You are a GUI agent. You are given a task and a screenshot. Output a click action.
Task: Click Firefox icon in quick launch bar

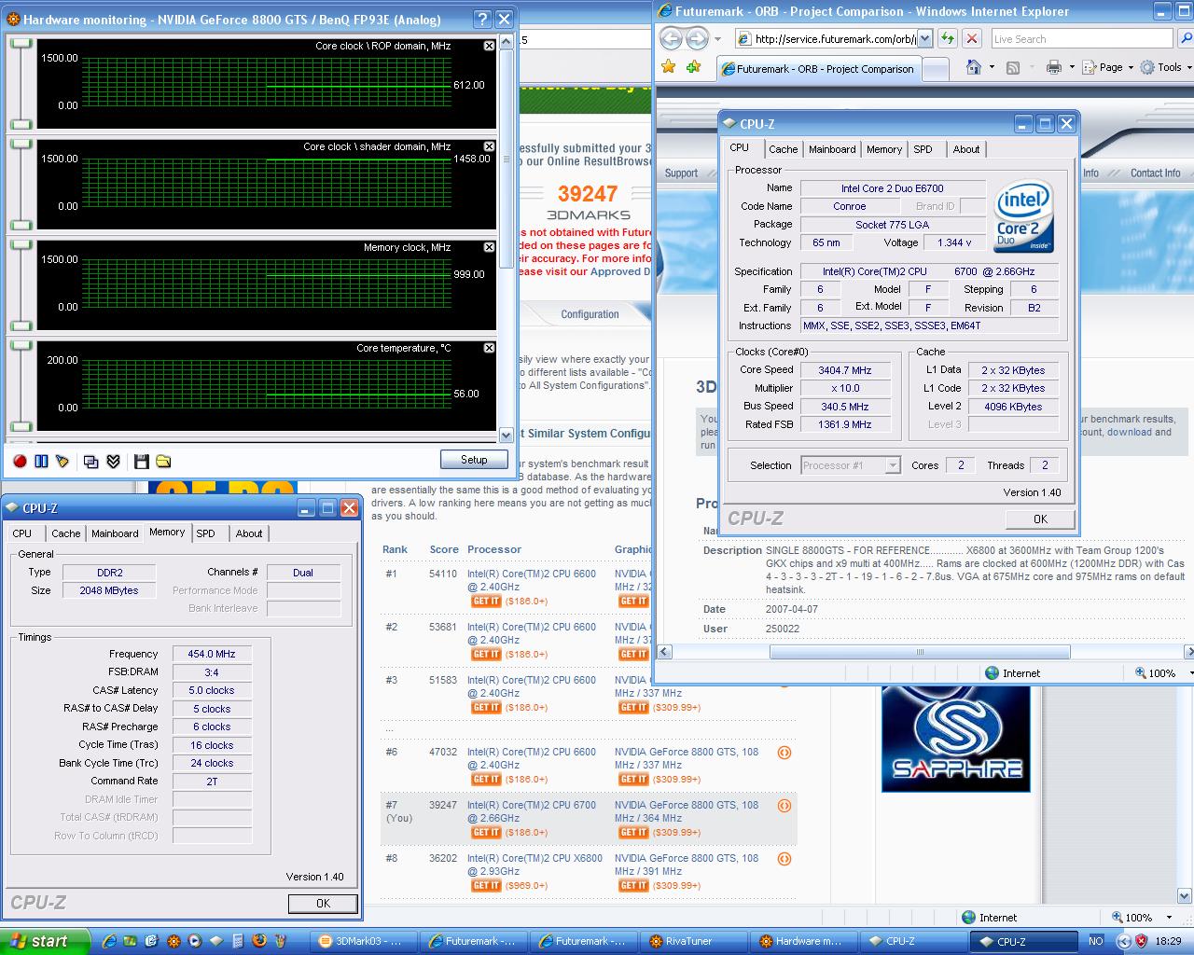(x=259, y=941)
